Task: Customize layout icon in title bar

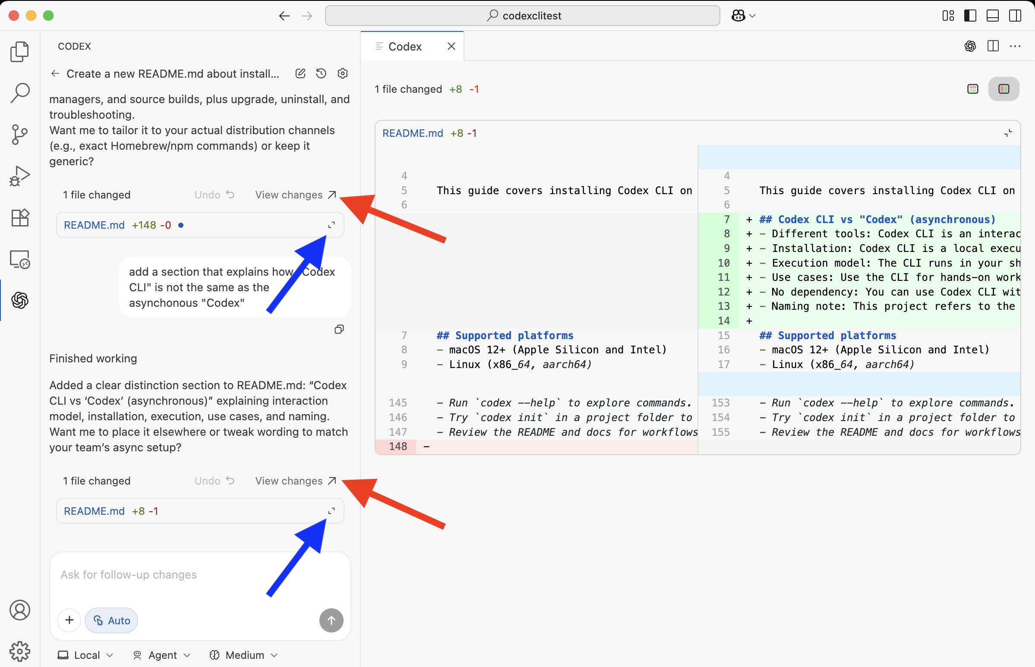Action: point(948,16)
